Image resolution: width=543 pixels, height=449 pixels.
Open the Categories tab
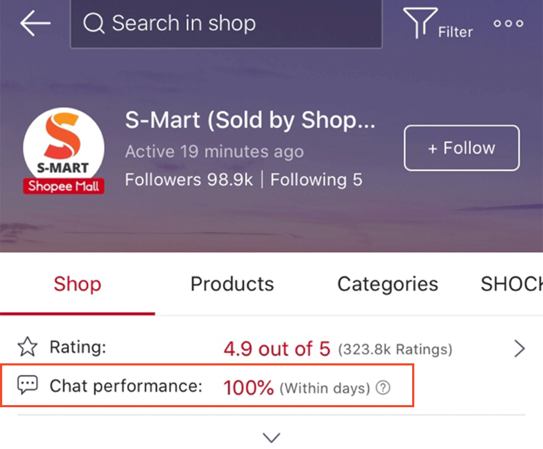point(387,284)
